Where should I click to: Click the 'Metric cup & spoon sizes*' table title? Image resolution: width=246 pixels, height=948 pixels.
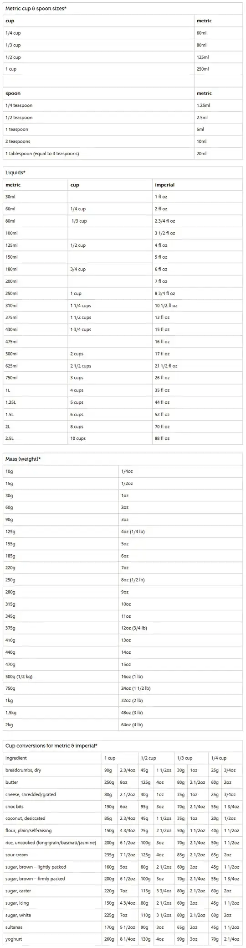point(36,9)
